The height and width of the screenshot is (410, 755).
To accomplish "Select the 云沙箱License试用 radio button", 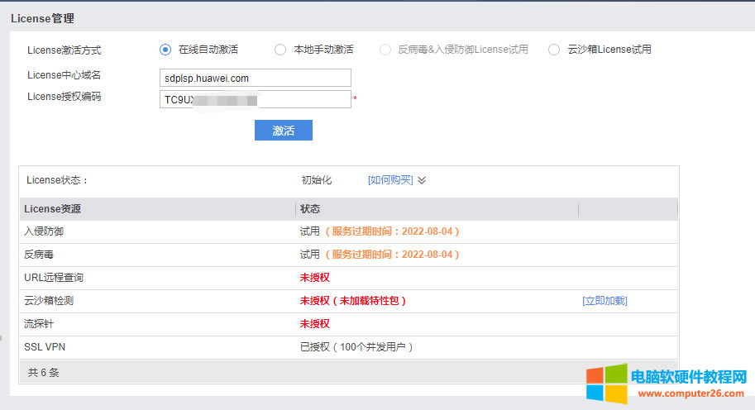I will click(554, 50).
